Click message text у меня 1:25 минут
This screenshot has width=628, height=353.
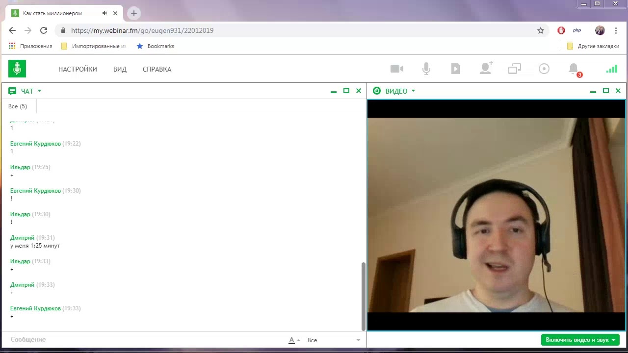click(35, 246)
